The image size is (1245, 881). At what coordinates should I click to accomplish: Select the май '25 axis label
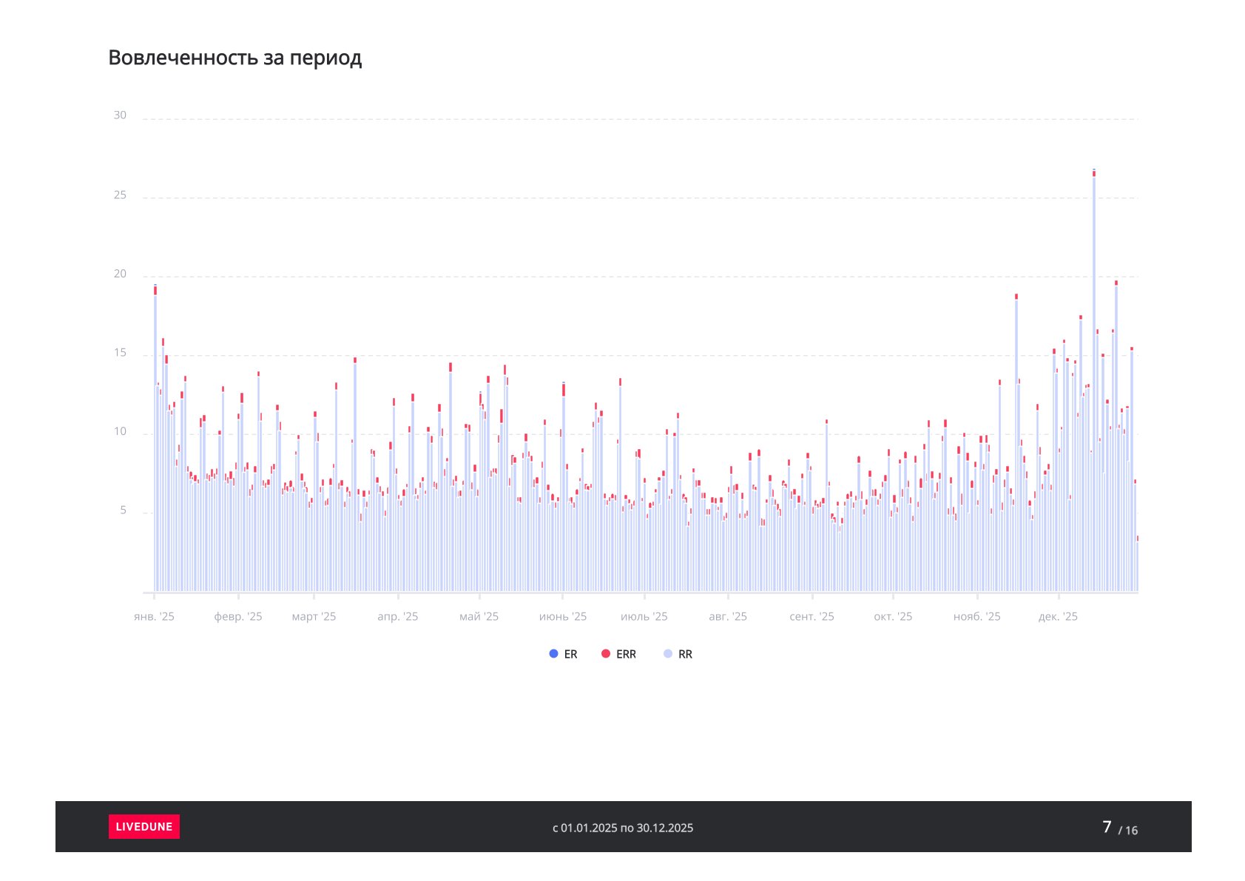point(479,617)
